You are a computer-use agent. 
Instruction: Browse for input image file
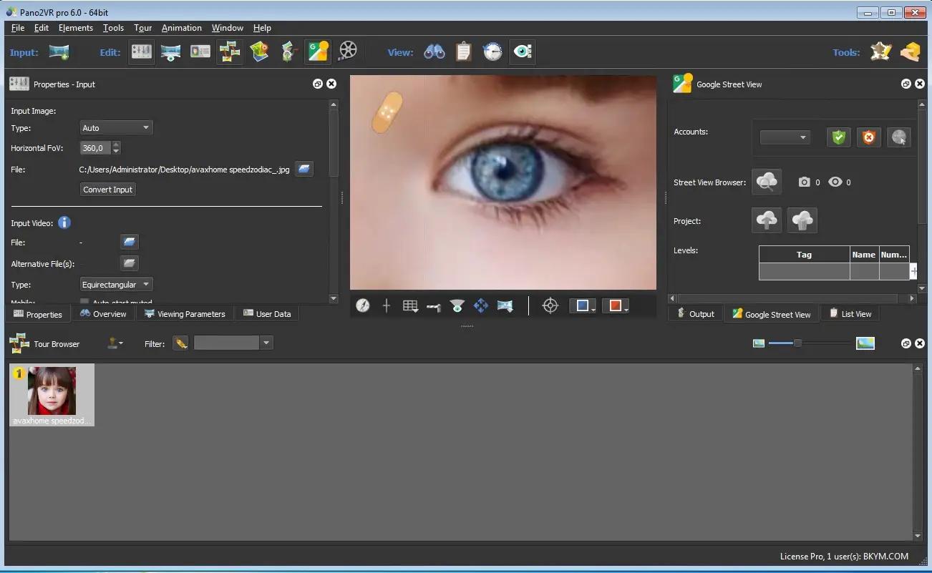click(x=304, y=170)
